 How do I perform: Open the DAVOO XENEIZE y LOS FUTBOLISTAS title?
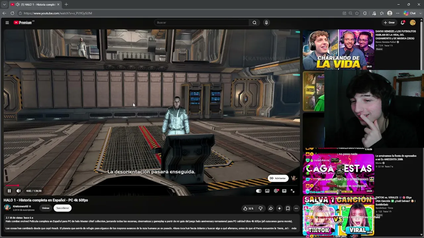396,35
